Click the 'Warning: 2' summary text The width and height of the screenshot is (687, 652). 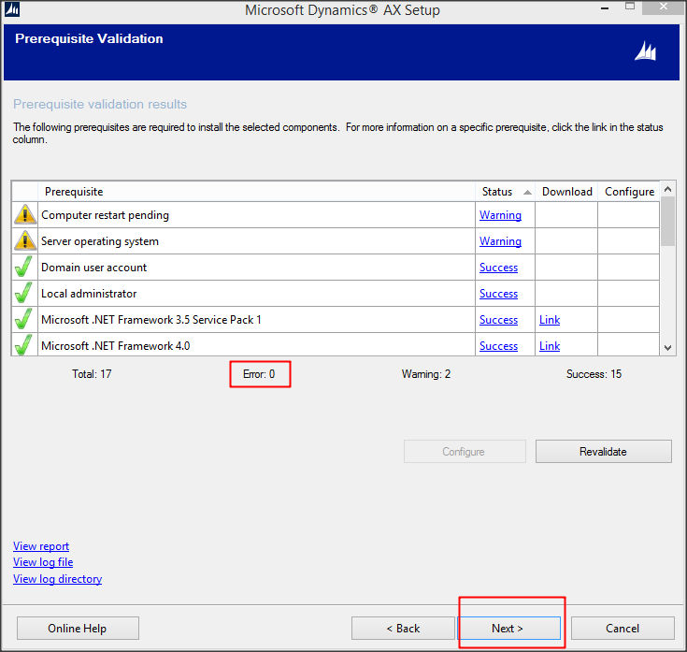coord(426,374)
